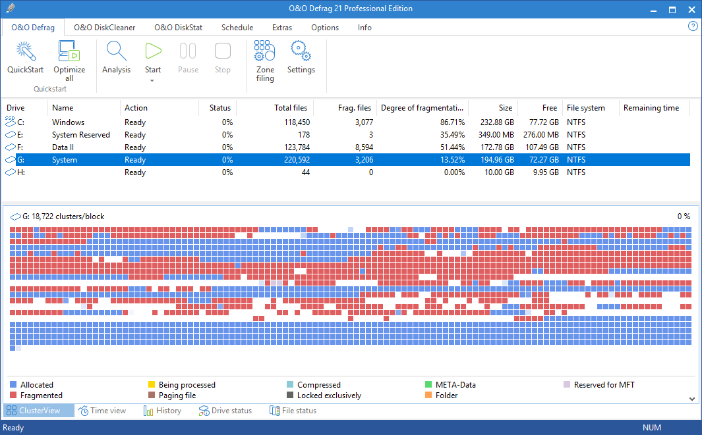The height and width of the screenshot is (435, 702).
Task: Click the Allocated blue legend swatch
Action: pos(13,384)
